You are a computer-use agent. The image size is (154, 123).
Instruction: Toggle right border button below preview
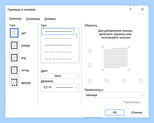(124, 81)
